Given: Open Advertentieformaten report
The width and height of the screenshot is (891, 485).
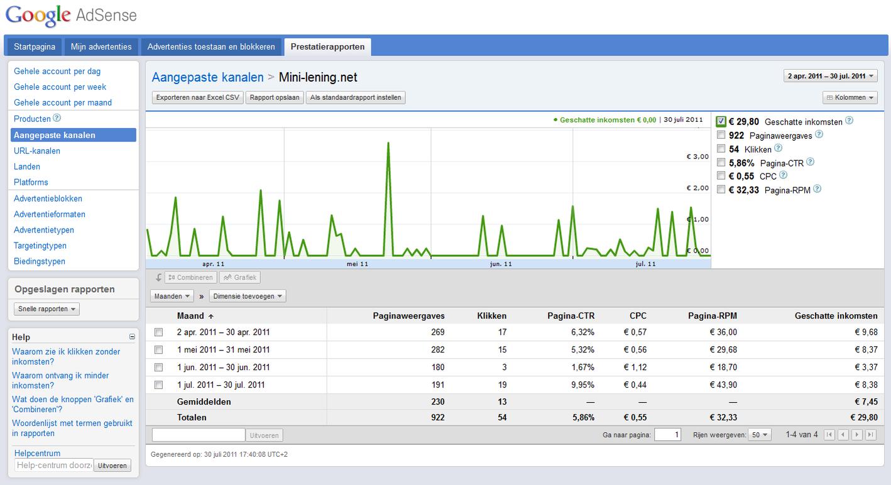Looking at the screenshot, I should point(50,214).
